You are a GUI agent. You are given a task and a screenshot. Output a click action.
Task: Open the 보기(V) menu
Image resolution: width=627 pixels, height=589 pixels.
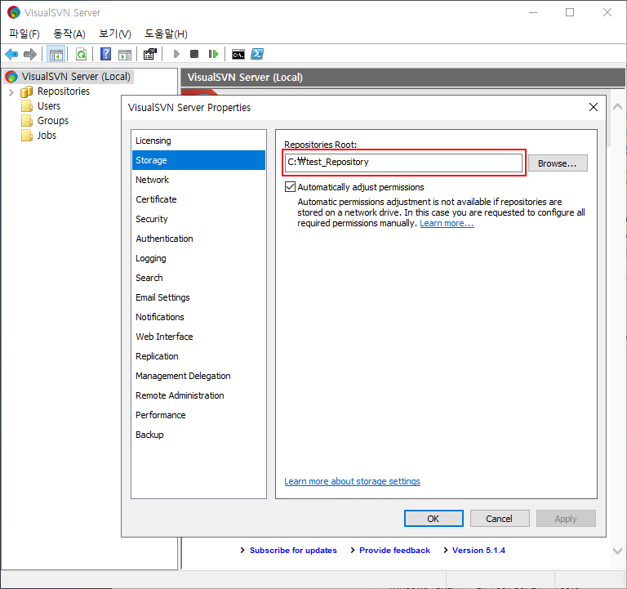coord(115,34)
